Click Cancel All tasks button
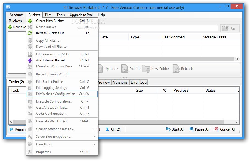Image resolution: width=250 pixels, height=161 pixels. (225, 129)
